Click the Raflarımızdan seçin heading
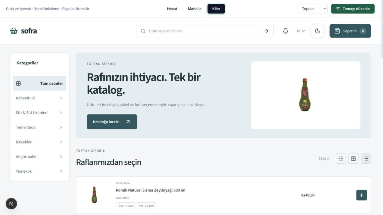 click(x=109, y=162)
